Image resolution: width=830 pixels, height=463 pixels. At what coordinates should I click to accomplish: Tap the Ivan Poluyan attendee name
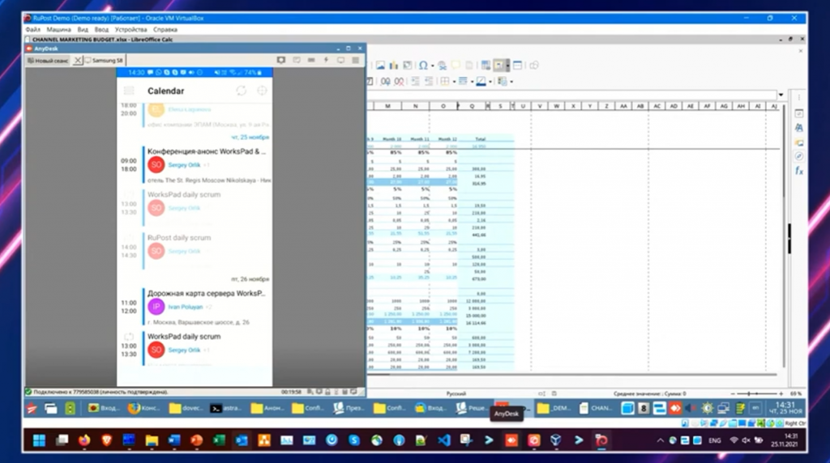[x=186, y=307]
